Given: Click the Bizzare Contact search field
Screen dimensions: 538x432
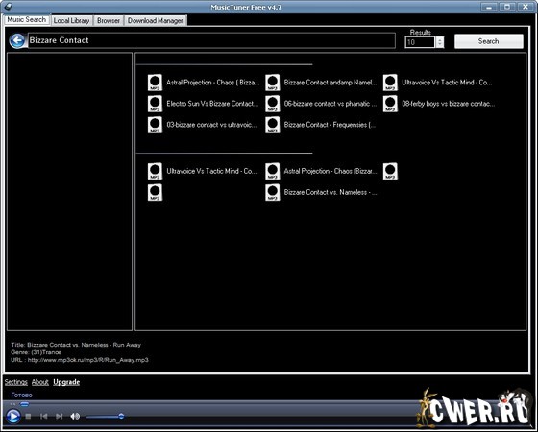Looking at the screenshot, I should (211, 40).
